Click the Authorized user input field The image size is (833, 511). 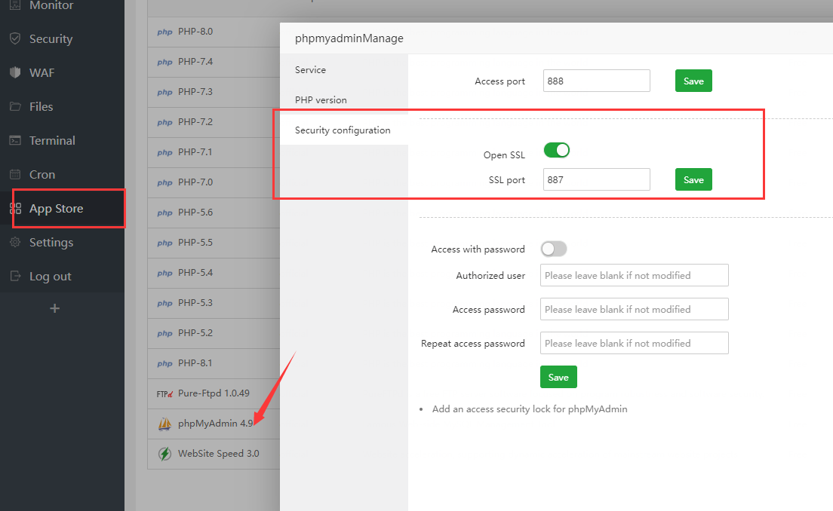pos(634,276)
